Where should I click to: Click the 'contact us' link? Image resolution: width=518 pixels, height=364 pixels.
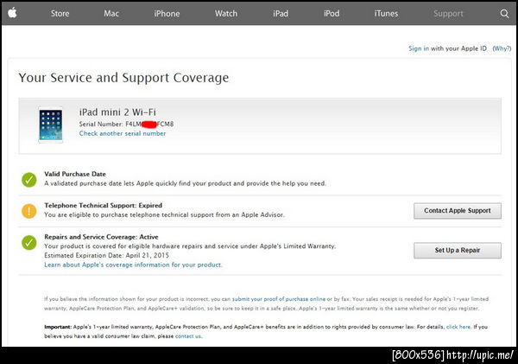(188, 335)
